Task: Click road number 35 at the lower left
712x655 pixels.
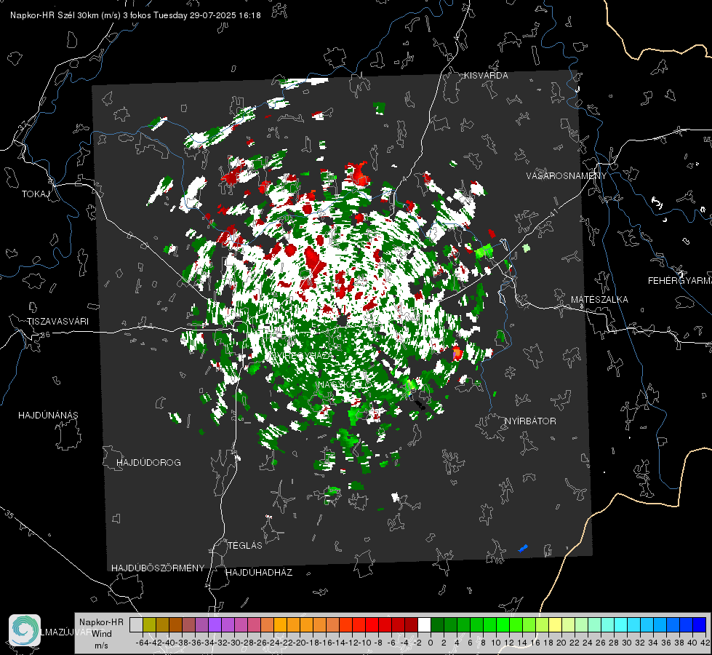Action: click(x=9, y=515)
